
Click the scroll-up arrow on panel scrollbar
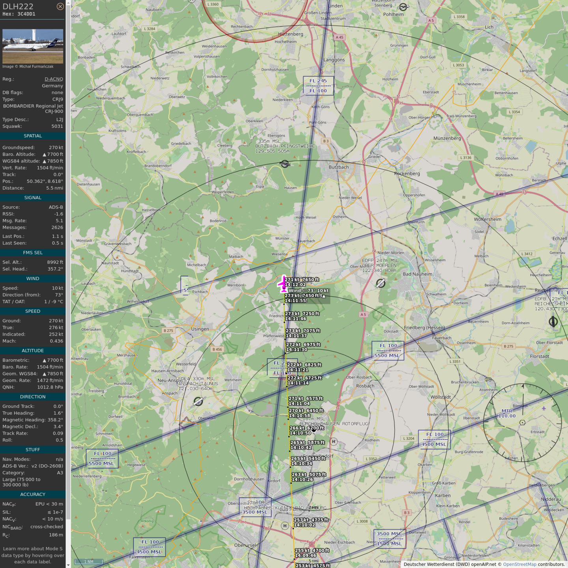[68, 3]
